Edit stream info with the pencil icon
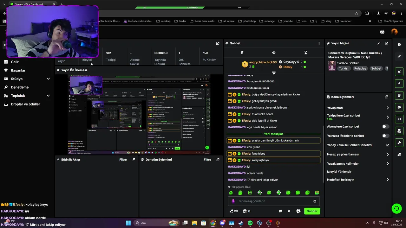The width and height of the screenshot is (406, 228). pos(379,43)
